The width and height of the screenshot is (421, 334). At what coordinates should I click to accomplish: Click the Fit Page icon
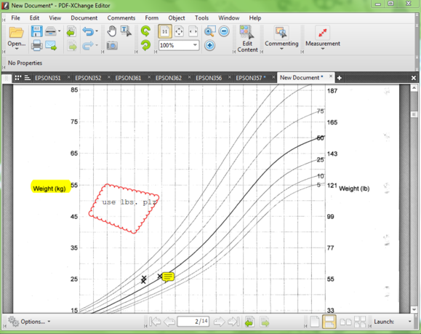tap(179, 31)
